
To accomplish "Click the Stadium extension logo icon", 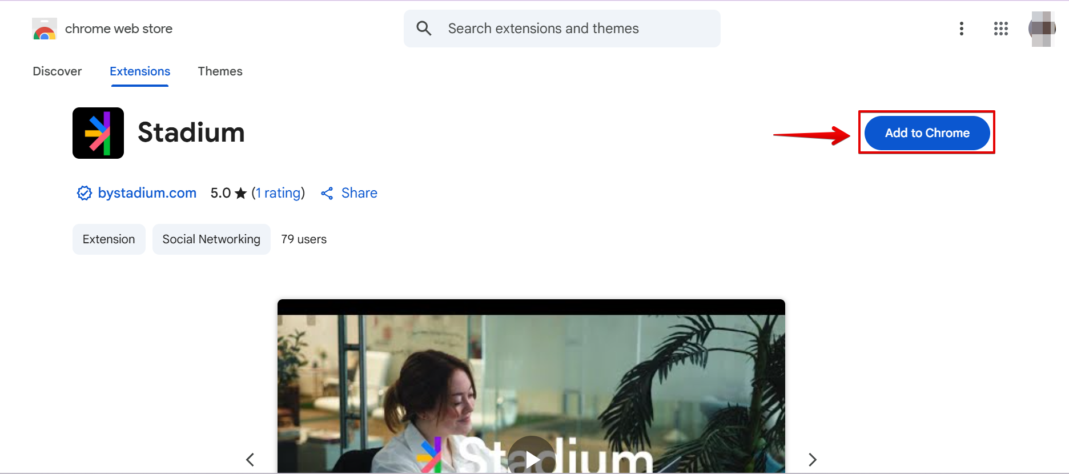I will [x=98, y=133].
